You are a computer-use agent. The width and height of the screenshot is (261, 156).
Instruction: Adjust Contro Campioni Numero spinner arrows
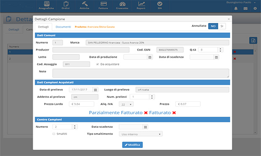tap(75, 127)
